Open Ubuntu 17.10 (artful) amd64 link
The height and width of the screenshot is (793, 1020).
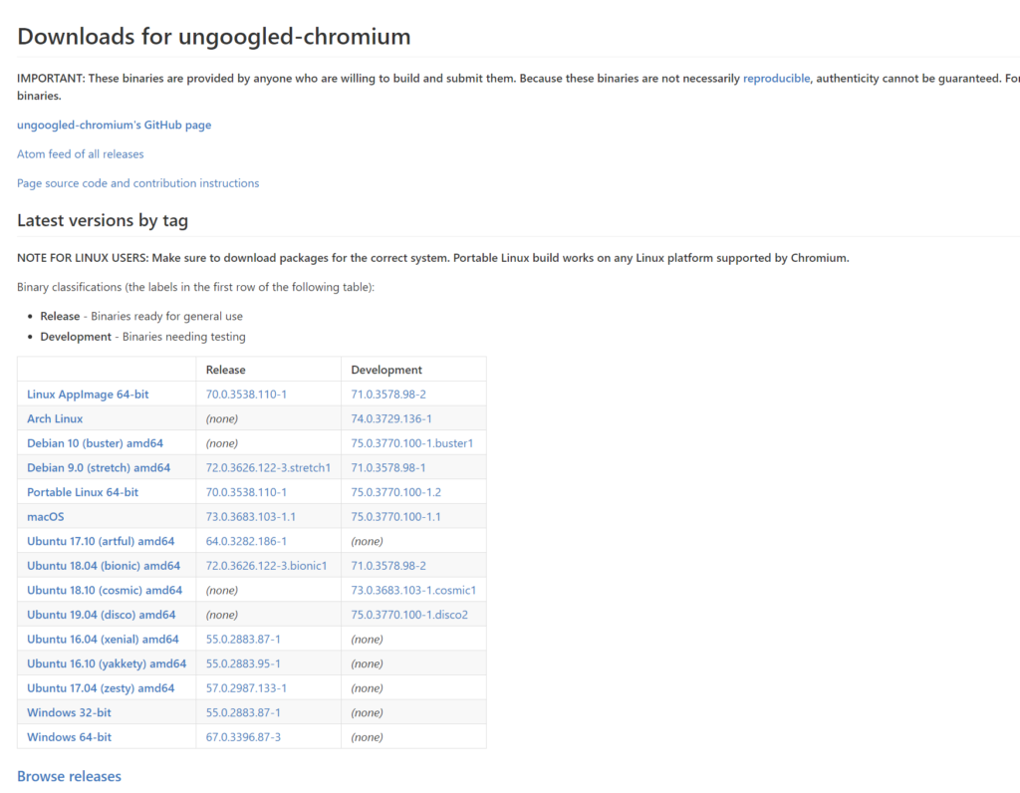point(101,541)
